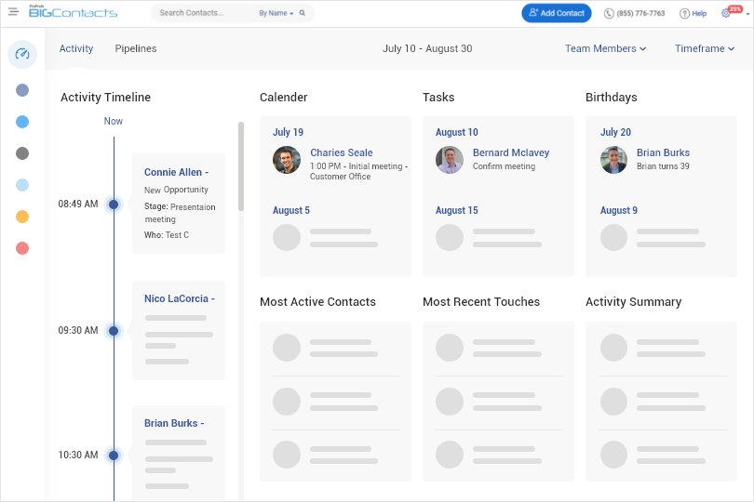
Task: Click the 08:49 AM timeline marker dot
Action: pyautogui.click(x=114, y=204)
